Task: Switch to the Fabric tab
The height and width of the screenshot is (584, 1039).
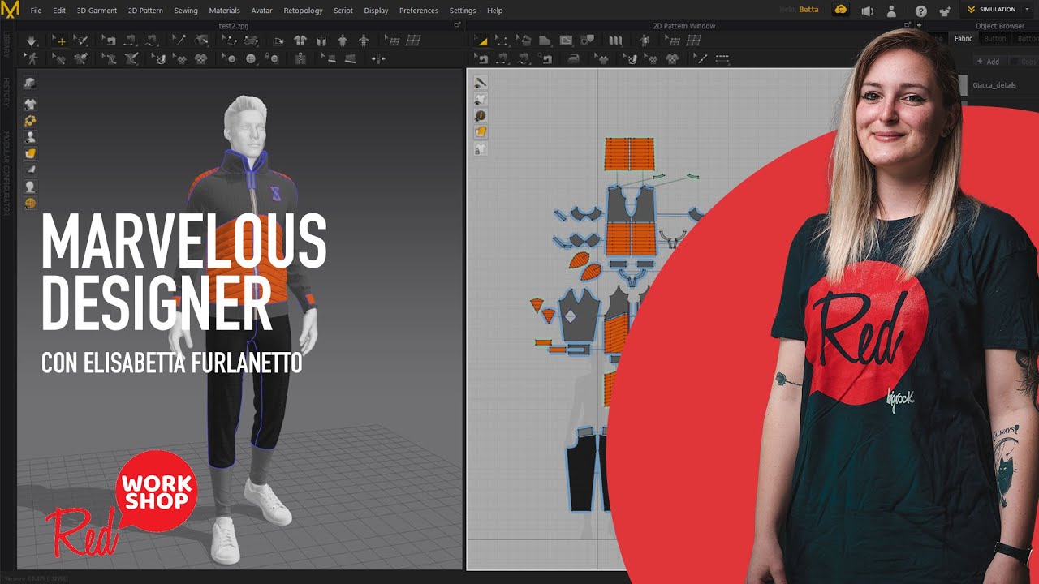Action: tap(964, 38)
